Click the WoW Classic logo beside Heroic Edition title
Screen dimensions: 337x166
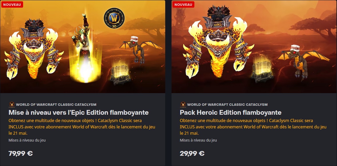pyautogui.click(x=183, y=105)
